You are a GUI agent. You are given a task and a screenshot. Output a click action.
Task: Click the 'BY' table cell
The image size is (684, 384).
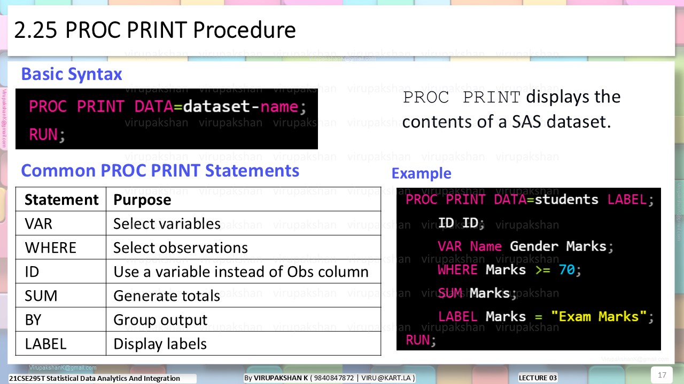point(61,319)
